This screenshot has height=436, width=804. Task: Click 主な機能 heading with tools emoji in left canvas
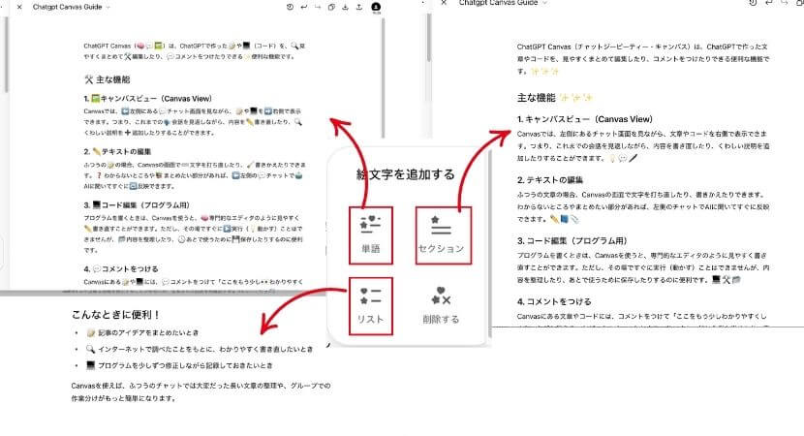coord(108,79)
